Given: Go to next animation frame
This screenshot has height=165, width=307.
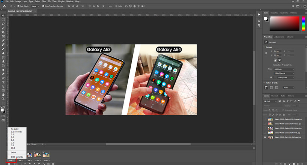Looking at the screenshot, I should click(x=39, y=163).
